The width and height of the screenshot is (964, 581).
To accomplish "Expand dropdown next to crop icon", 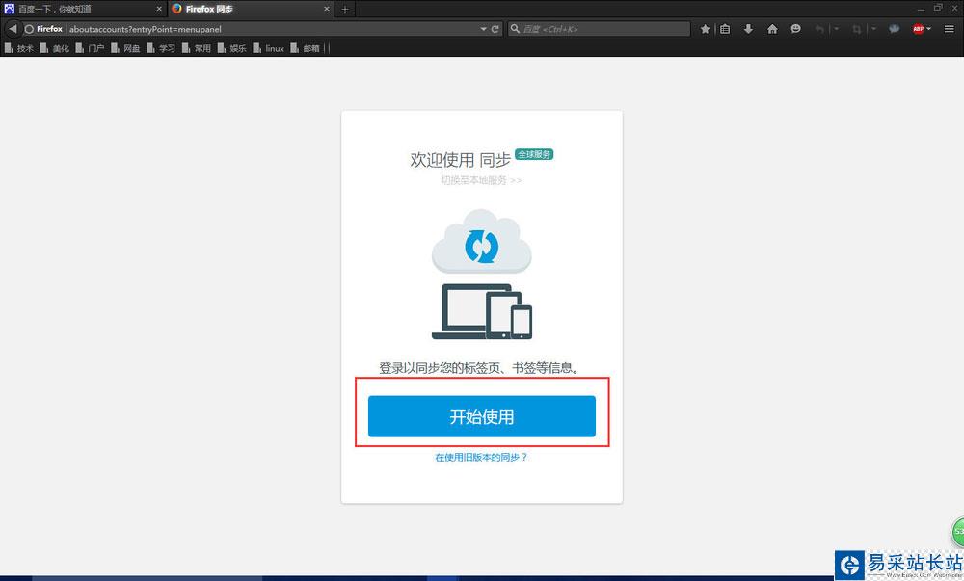I will click(x=873, y=29).
